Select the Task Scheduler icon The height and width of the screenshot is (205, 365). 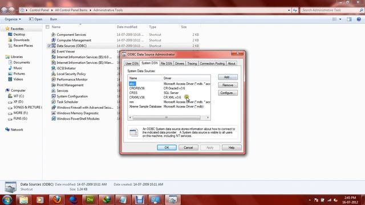[x=53, y=102]
